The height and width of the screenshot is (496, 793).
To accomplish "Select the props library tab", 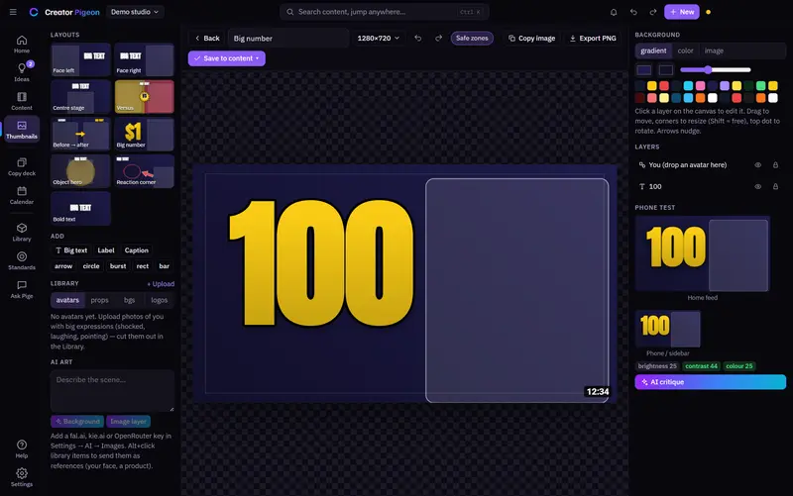I will click(100, 300).
